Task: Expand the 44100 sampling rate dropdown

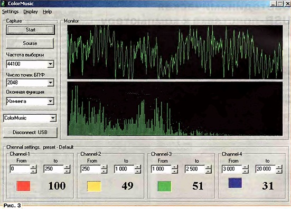Action: [50, 64]
